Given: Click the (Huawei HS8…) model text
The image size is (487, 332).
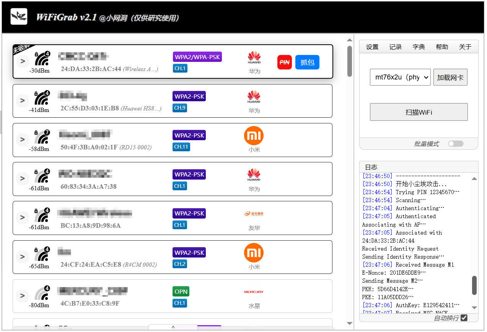Looking at the screenshot, I should [x=141, y=108].
